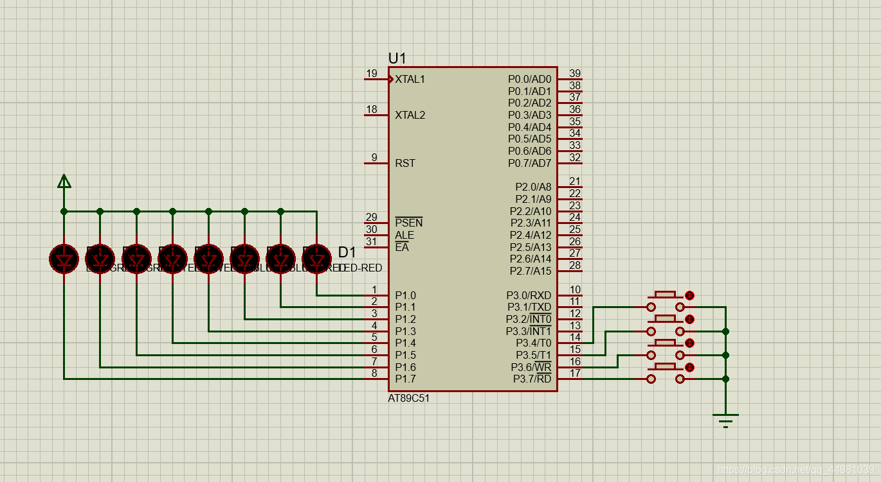Screen dimensions: 881x482
Task: Select LED D1 wired to P1.0
Action: 316,259
